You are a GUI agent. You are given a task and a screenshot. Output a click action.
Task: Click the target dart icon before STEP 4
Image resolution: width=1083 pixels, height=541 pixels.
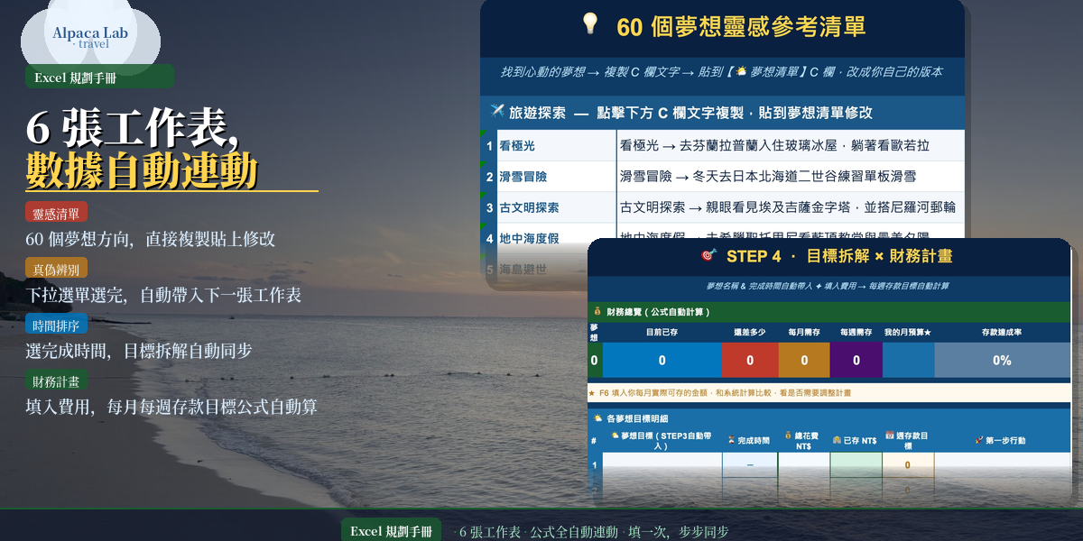[x=708, y=256]
